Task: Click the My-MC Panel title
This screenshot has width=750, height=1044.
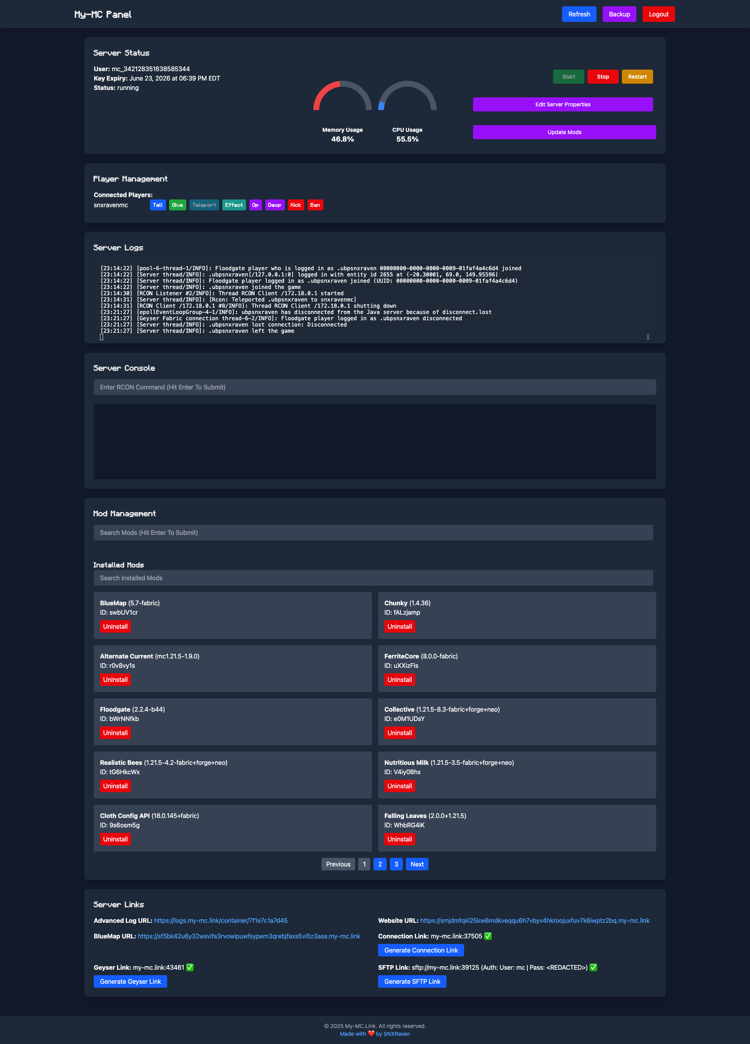Action: click(103, 14)
